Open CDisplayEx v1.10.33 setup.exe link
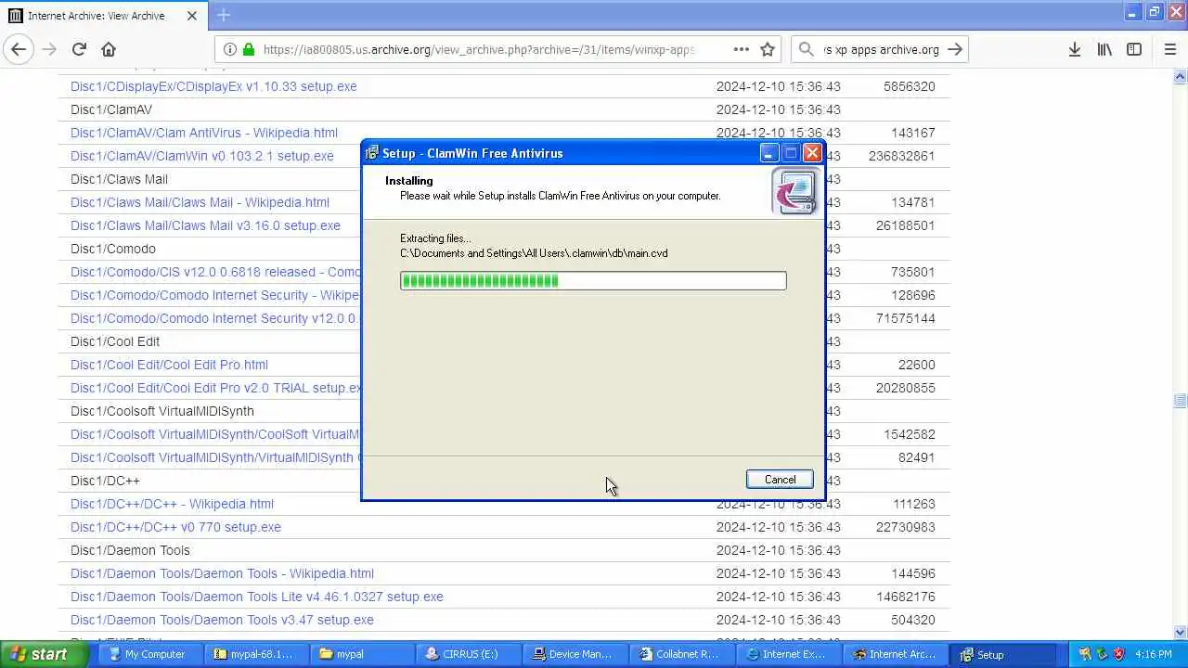This screenshot has height=668, width=1188. tap(213, 86)
